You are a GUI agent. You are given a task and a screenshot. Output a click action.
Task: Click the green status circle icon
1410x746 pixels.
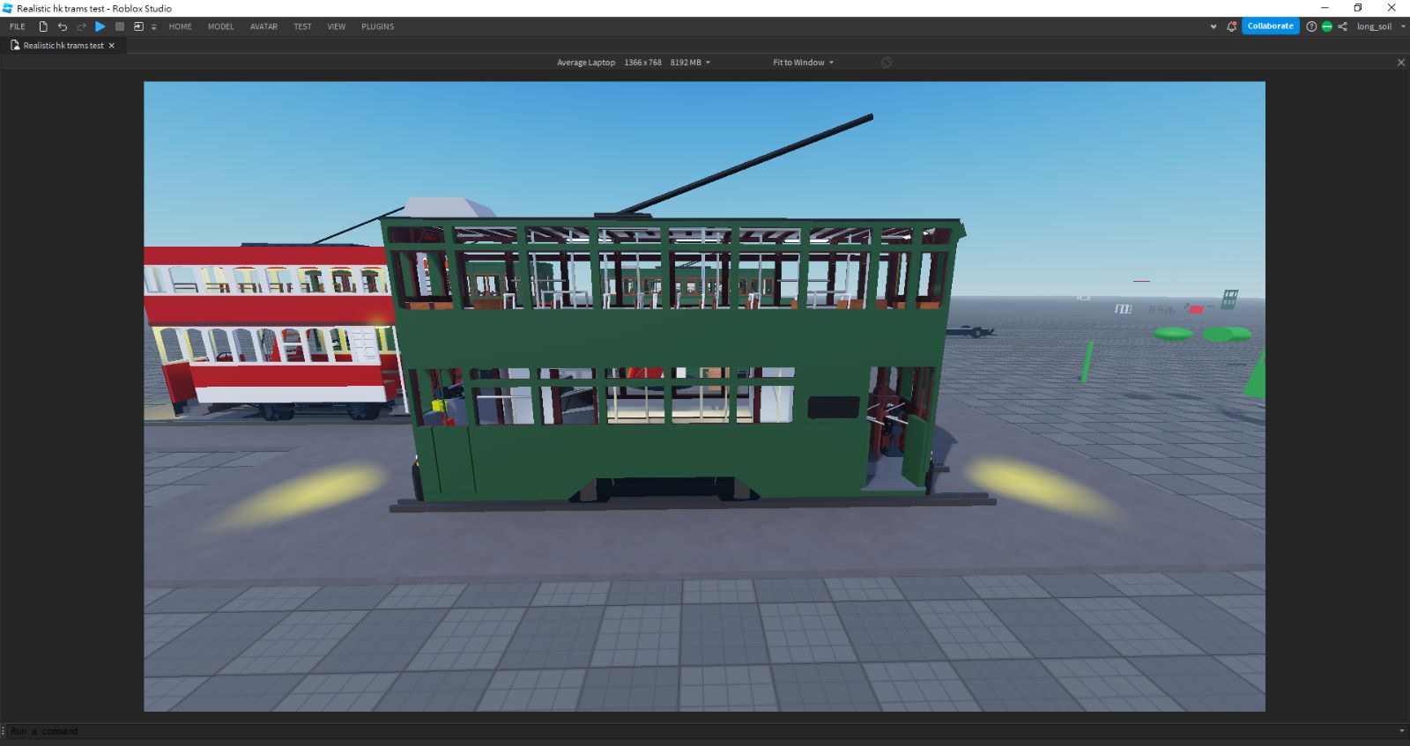pyautogui.click(x=1326, y=26)
